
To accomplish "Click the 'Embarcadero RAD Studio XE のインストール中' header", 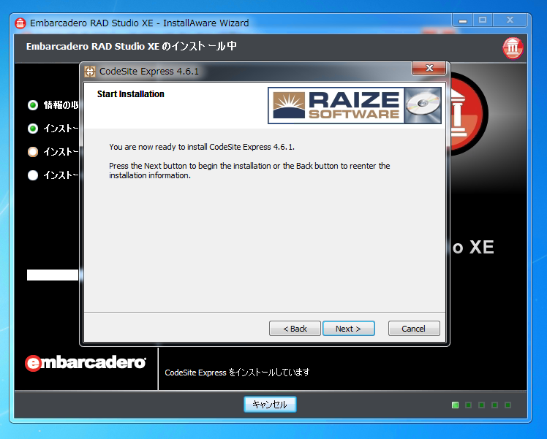I will coord(132,46).
